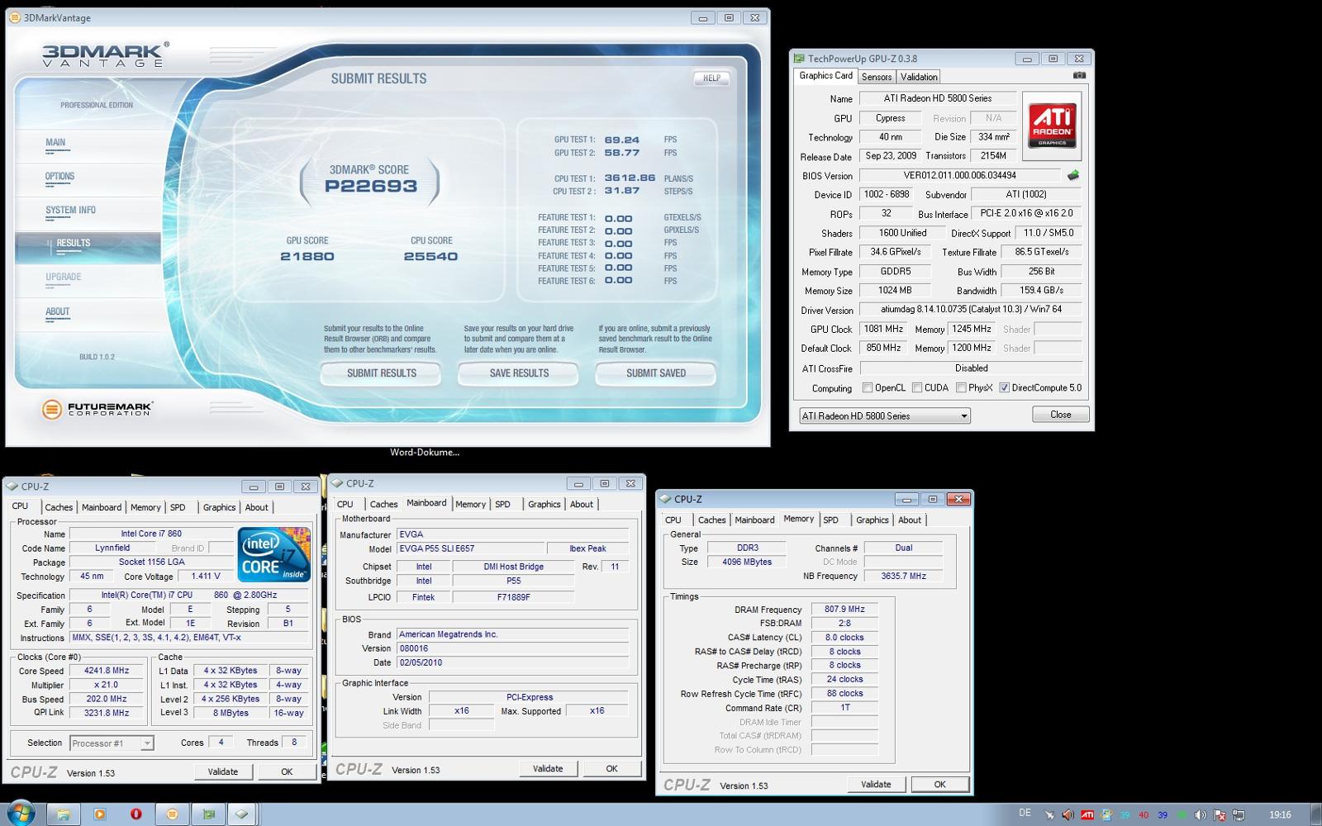Click the ATI Radeon logo in GPU-Z

[x=1052, y=125]
